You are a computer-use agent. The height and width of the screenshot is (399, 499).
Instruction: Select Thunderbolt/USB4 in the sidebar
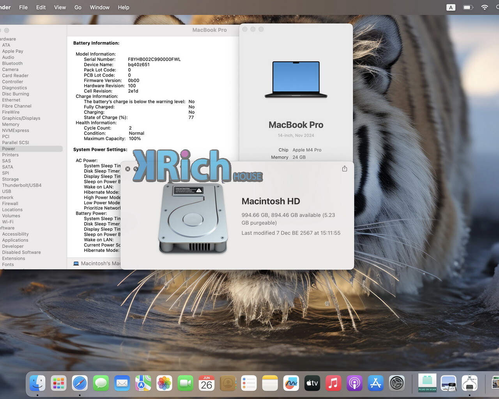pos(22,185)
